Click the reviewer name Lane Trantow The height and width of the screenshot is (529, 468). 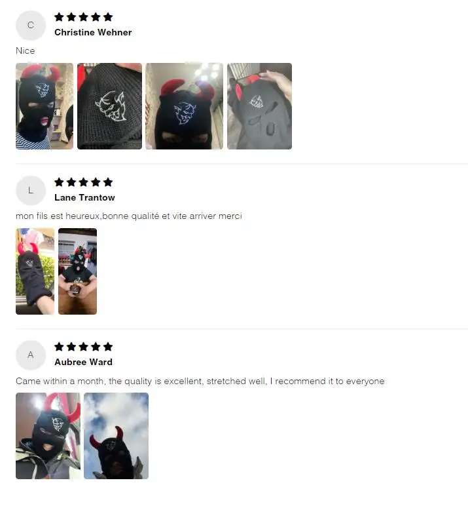(x=84, y=198)
